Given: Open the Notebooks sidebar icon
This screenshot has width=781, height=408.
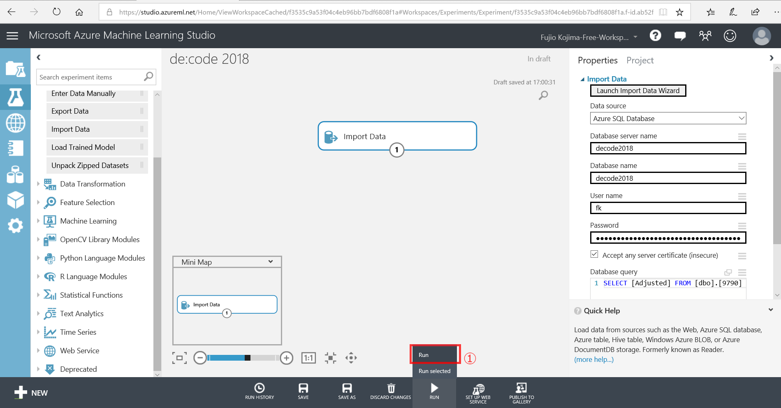Looking at the screenshot, I should click(x=15, y=148).
